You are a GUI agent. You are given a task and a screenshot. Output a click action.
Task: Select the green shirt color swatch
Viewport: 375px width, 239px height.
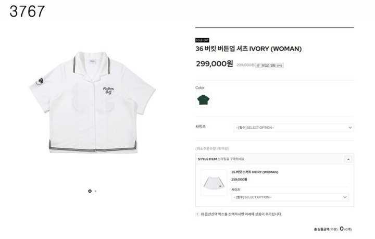point(203,100)
